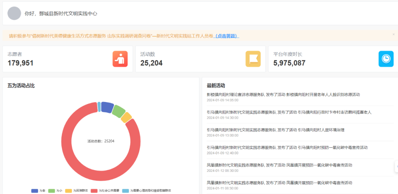Toggle the 为困难群体 yellow legend item
The width and height of the screenshot is (398, 194).
pos(76,190)
